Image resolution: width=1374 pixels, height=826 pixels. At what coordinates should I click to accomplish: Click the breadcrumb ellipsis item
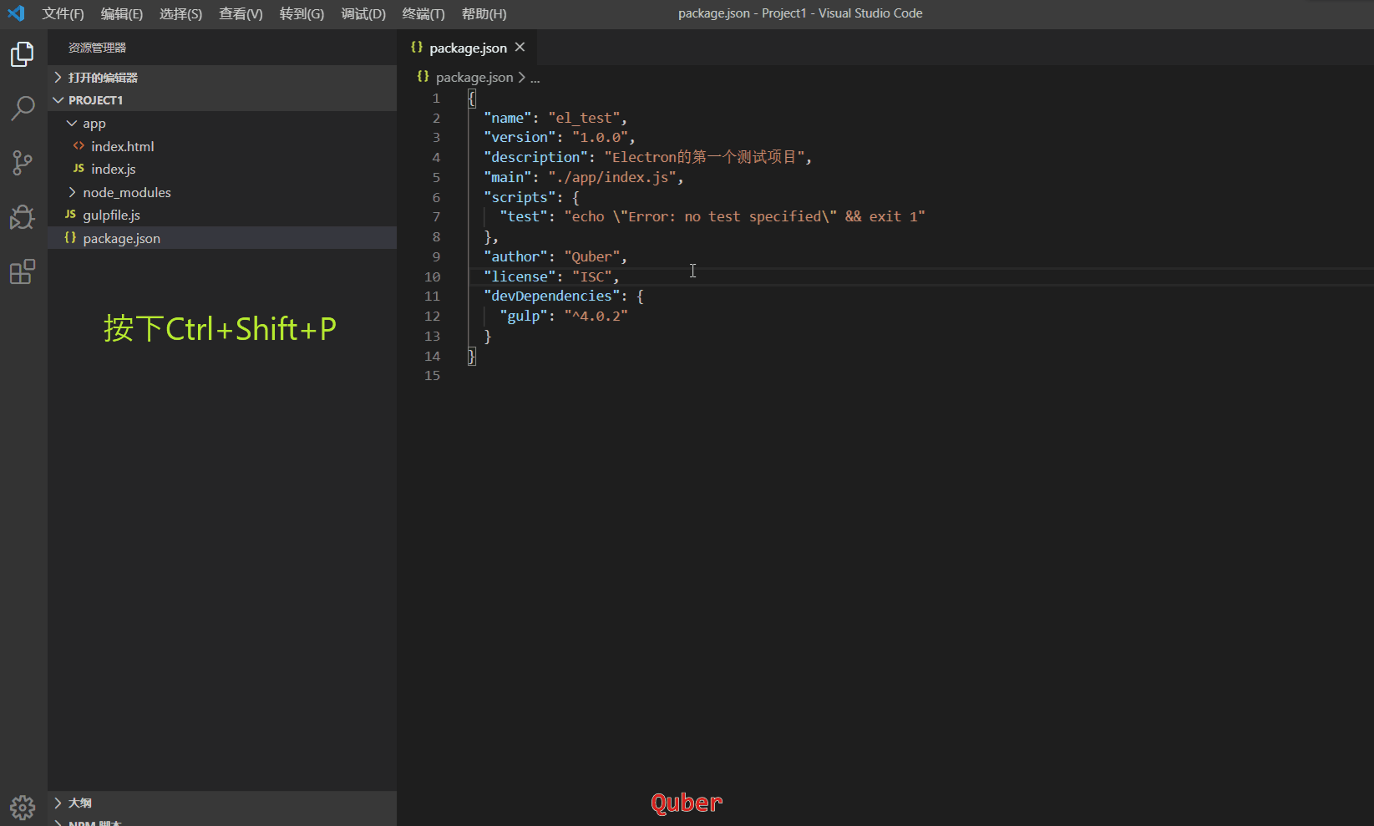[535, 78]
